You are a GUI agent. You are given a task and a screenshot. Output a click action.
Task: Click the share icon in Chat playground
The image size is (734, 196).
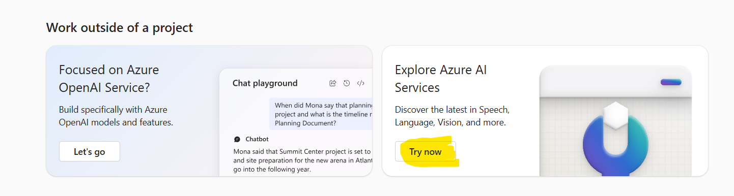click(x=332, y=83)
